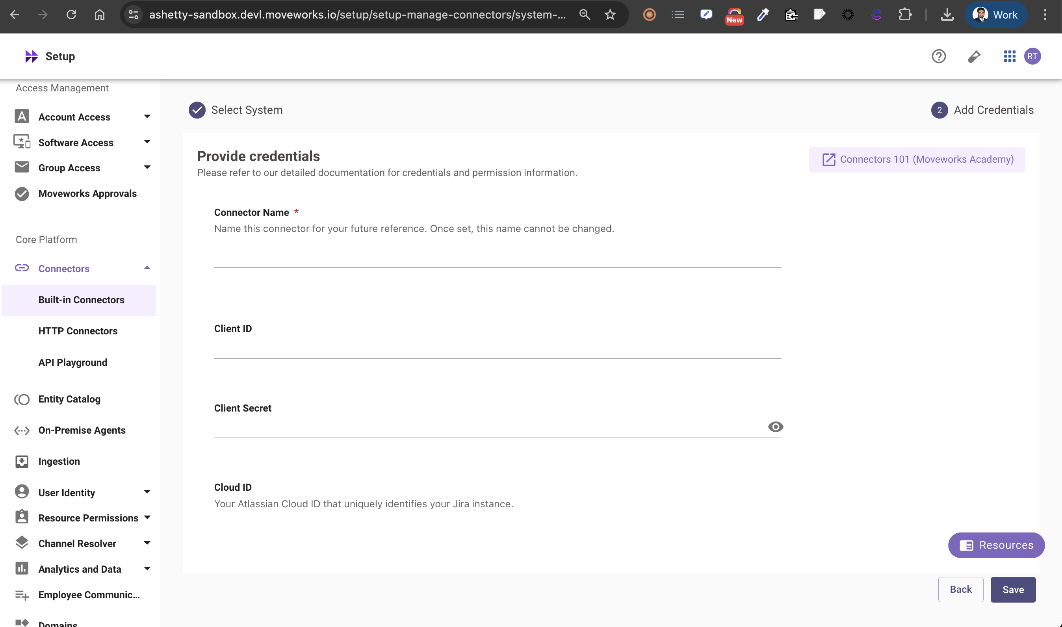Open the apps grid icon
Image resolution: width=1062 pixels, height=627 pixels.
click(1009, 56)
